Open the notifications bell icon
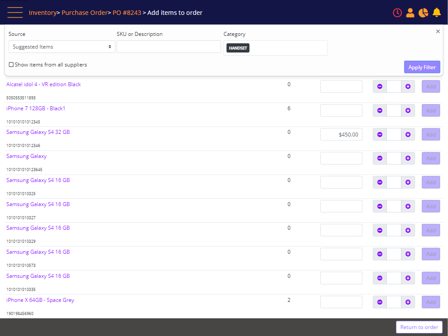448x336 pixels. [x=437, y=13]
